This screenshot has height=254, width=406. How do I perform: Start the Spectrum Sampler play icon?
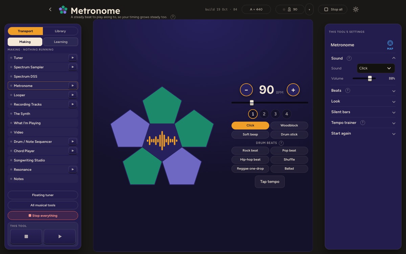pyautogui.click(x=73, y=67)
